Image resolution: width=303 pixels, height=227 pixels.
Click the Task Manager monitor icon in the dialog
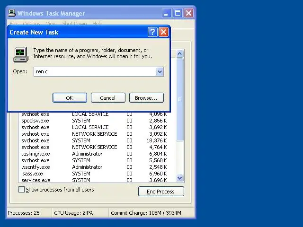click(x=21, y=54)
